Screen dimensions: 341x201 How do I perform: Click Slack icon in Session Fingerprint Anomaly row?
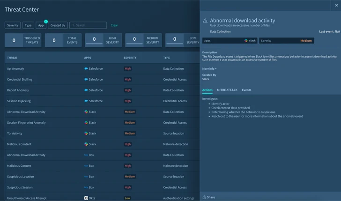[86, 122]
